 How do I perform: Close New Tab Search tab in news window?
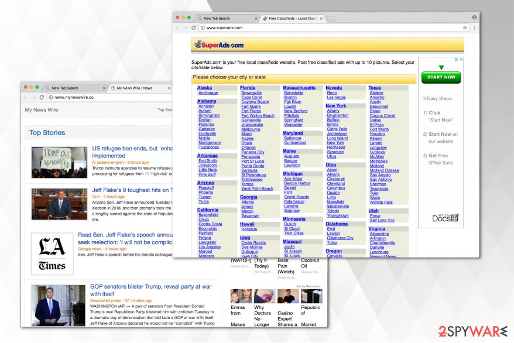104,88
